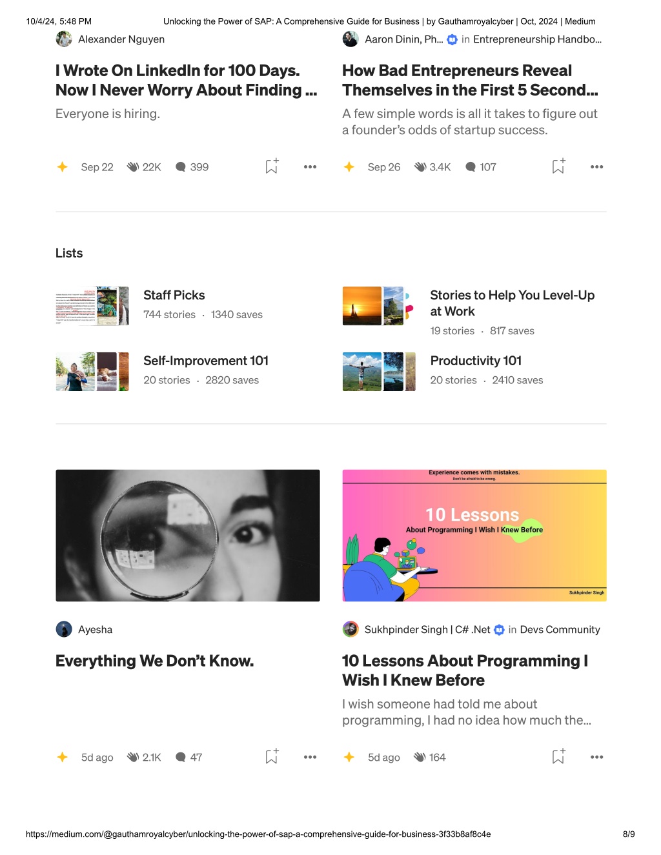Viewport: 661px width, 855px height.
Task: Open the magnifying glass article thumbnail
Action: [188, 536]
